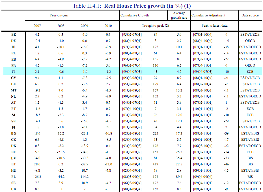Click the PL 2007 value 126.3

click(x=37, y=177)
